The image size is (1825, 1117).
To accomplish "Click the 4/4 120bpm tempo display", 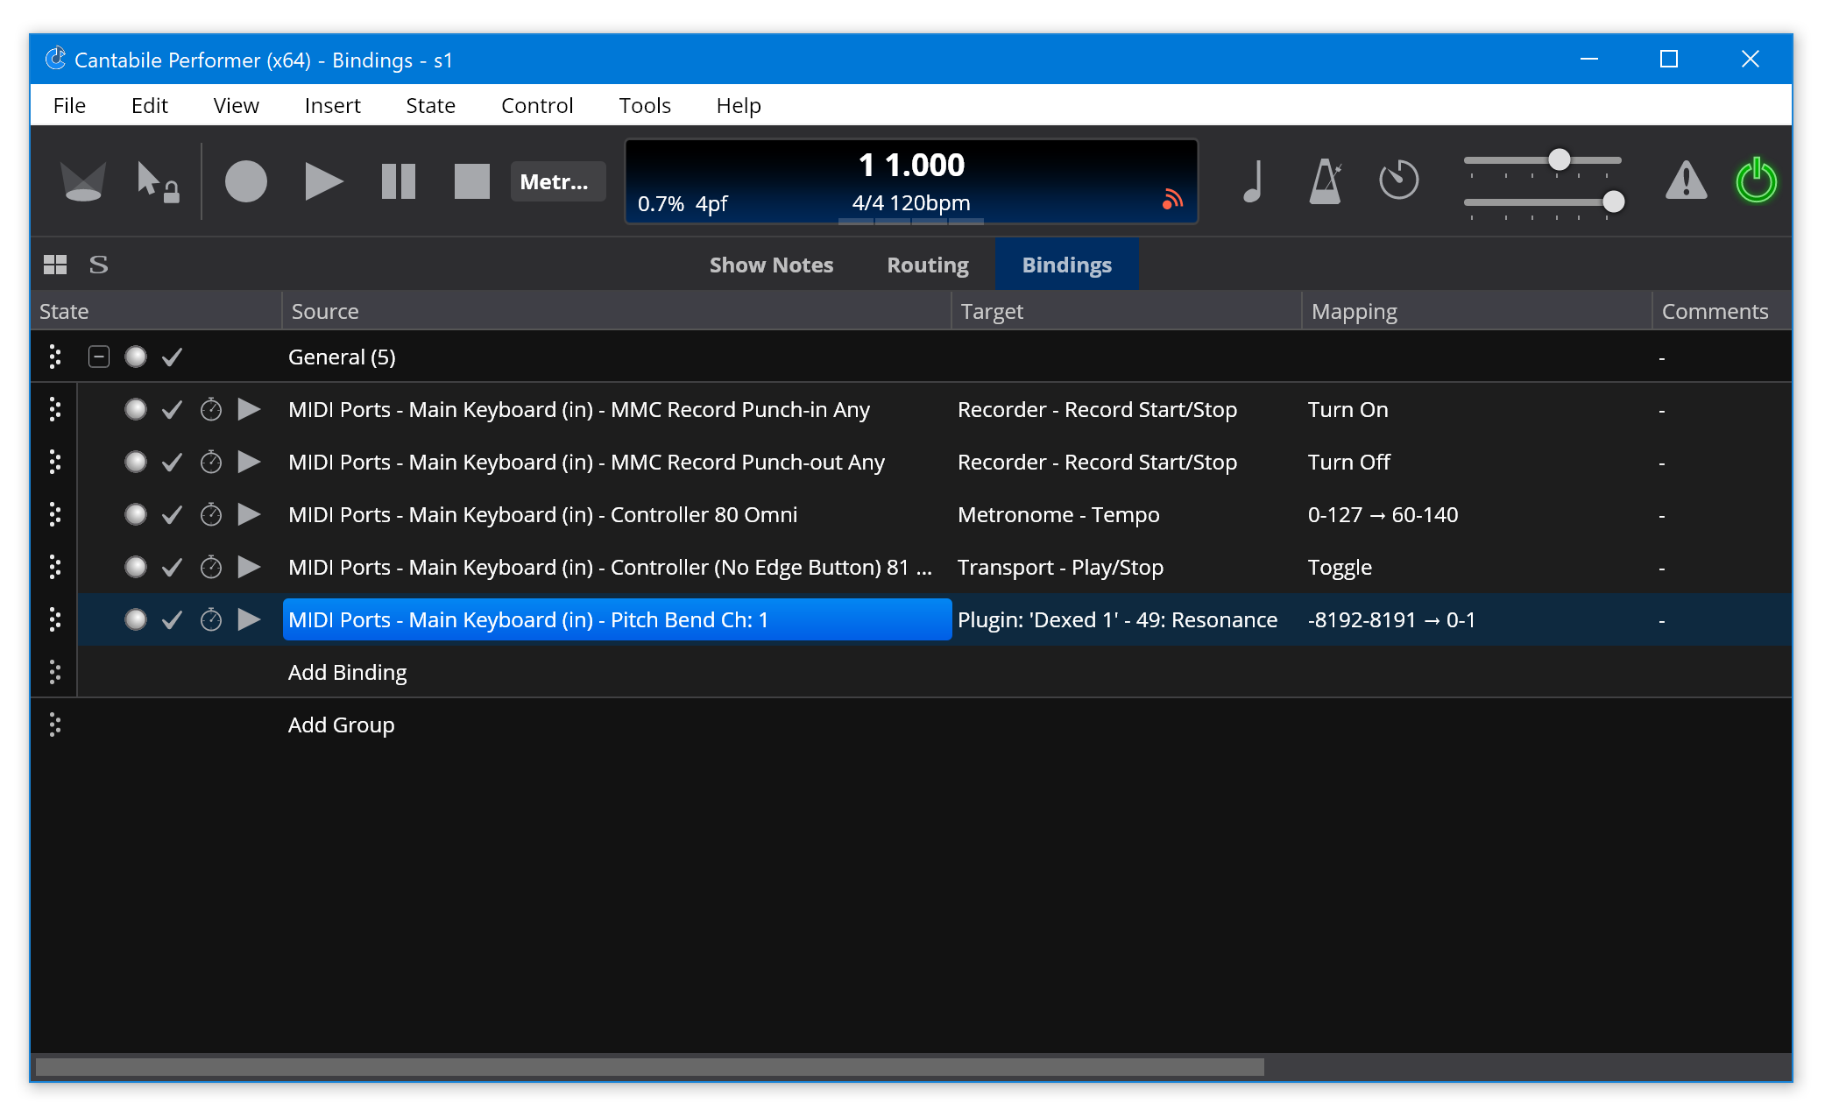I will [911, 203].
